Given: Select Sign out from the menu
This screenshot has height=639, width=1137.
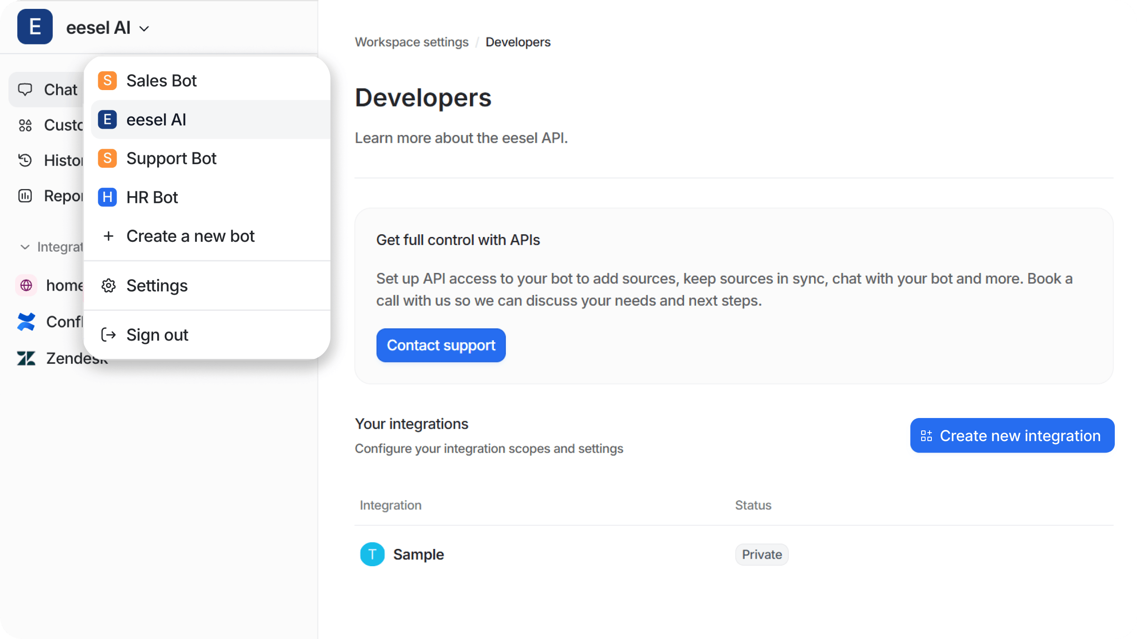Looking at the screenshot, I should (157, 335).
